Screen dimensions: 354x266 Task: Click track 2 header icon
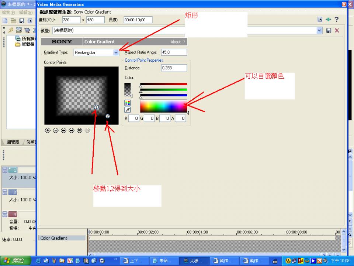(x=13, y=192)
